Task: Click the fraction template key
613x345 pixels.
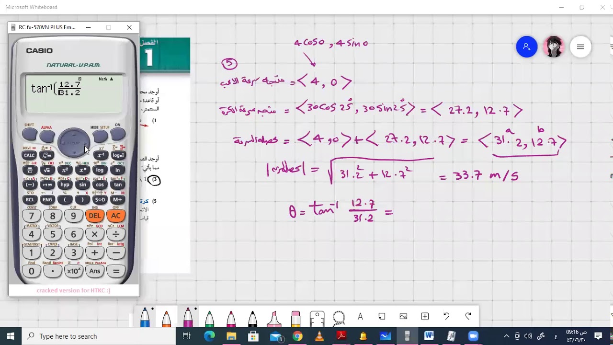Action: coord(30,170)
